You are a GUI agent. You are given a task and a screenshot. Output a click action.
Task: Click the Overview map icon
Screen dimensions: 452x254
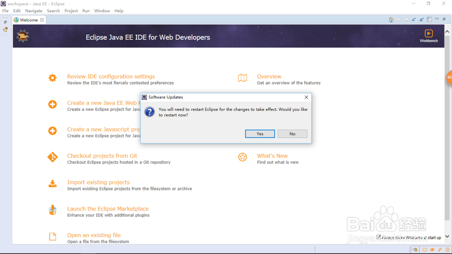coord(242,78)
